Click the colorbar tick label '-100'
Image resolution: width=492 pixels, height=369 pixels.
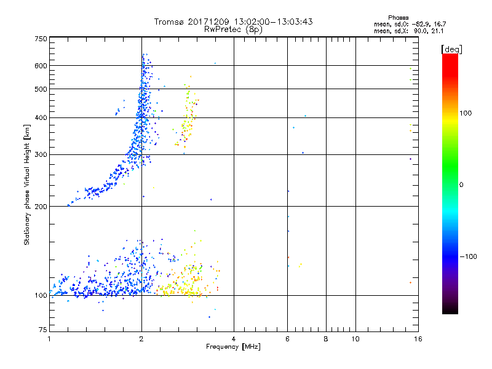[x=468, y=256]
